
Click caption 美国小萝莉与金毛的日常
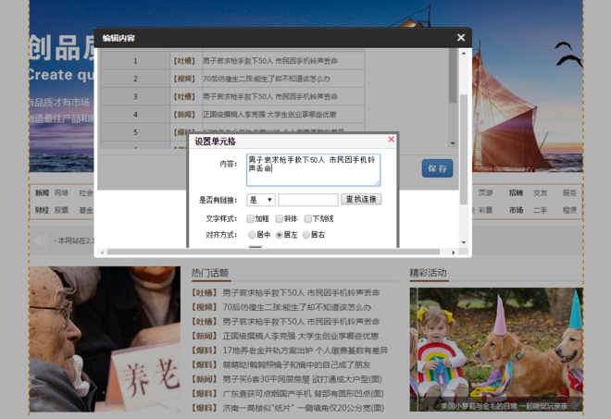pyautogui.click(x=504, y=407)
